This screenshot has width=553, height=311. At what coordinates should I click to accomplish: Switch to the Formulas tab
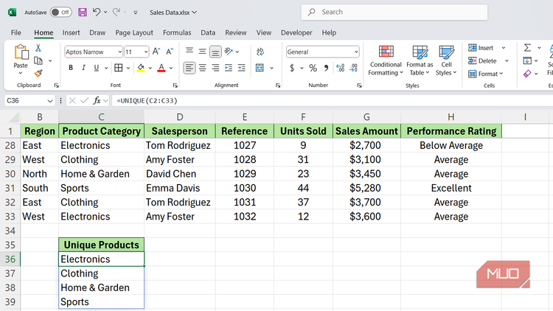point(177,32)
